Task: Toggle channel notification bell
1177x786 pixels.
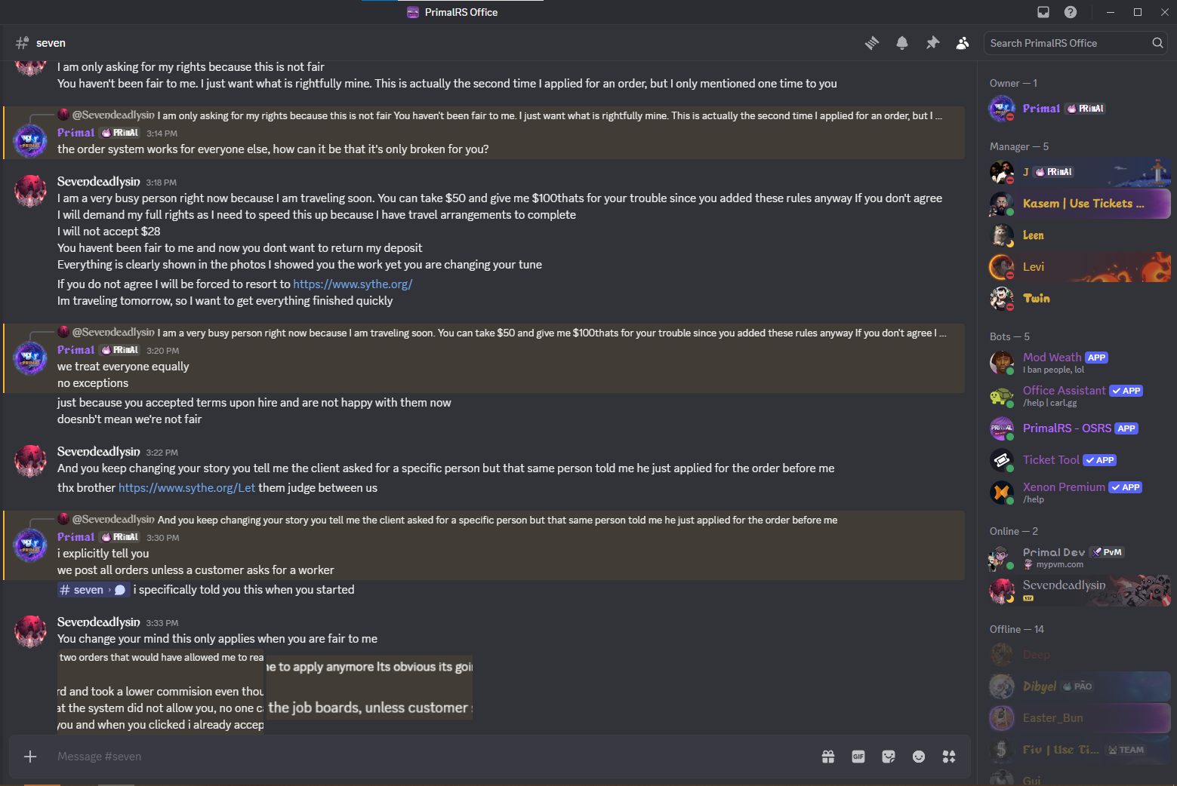Action: (902, 43)
